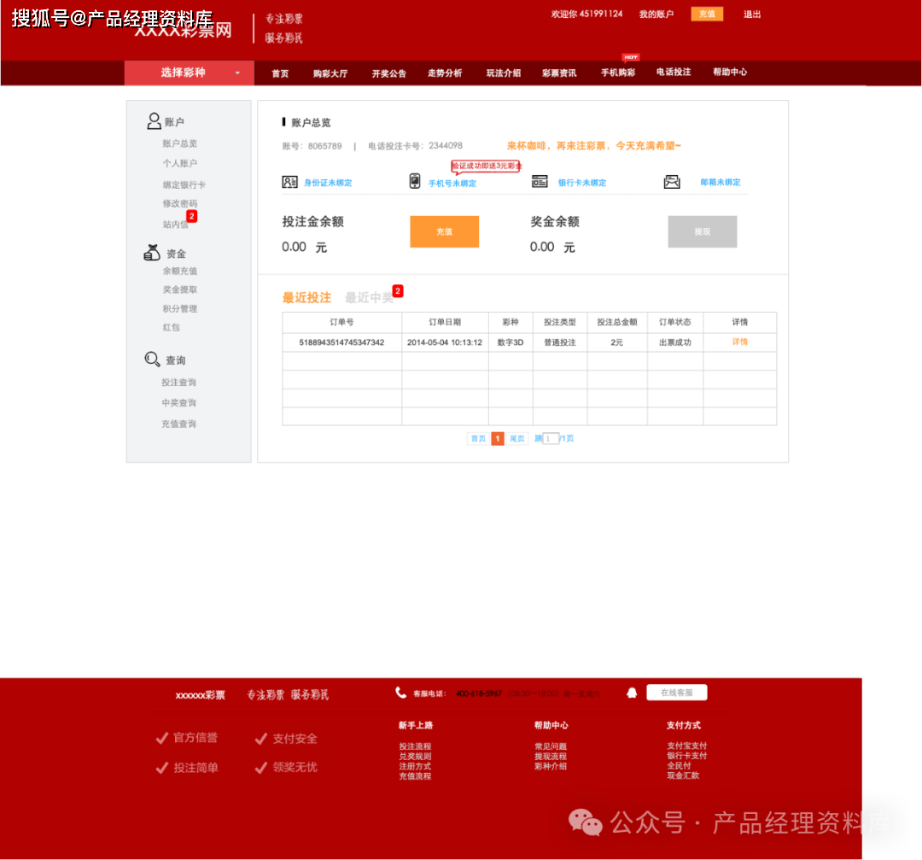922x860 pixels.
Task: Click 尾页 in the pagination bar
Action: [x=516, y=438]
